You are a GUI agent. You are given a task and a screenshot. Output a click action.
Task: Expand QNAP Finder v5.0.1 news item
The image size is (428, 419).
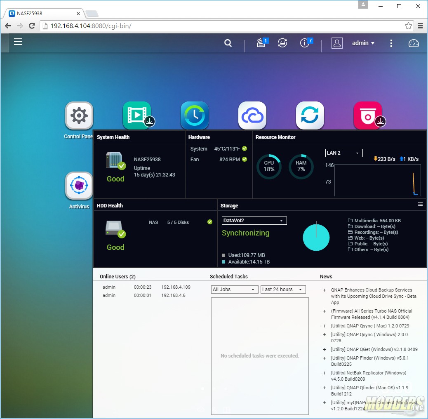324,358
